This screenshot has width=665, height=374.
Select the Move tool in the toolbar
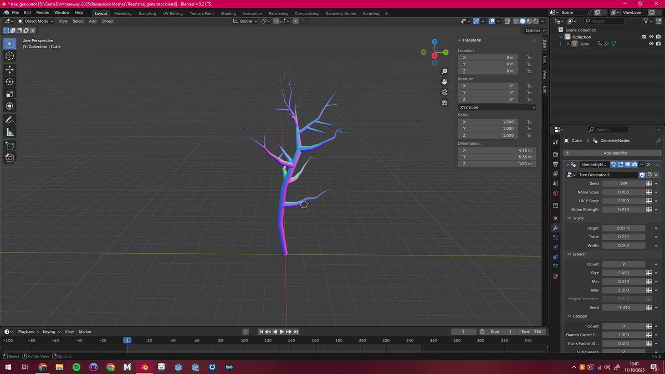(9, 69)
